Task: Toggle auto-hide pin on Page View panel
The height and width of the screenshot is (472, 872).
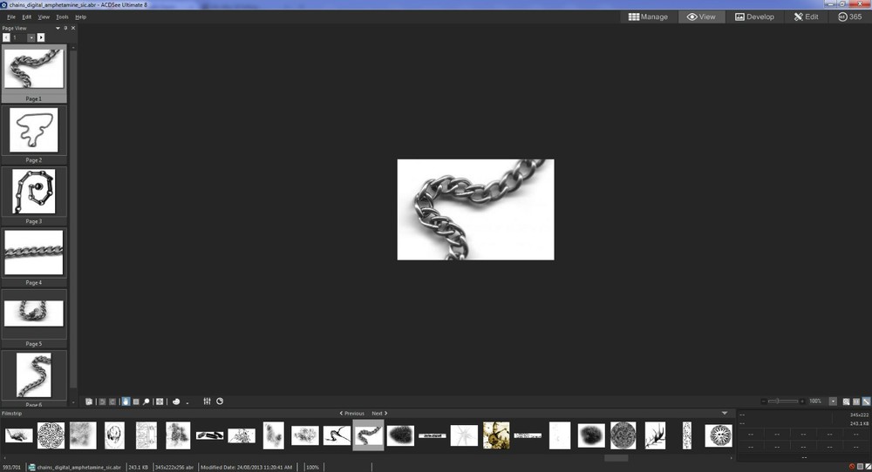Action: coord(65,28)
